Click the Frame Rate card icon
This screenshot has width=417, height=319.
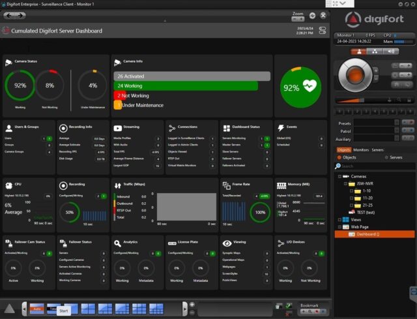(x=227, y=186)
